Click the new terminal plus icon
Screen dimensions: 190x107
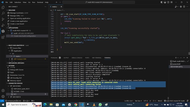[x=176, y=58]
